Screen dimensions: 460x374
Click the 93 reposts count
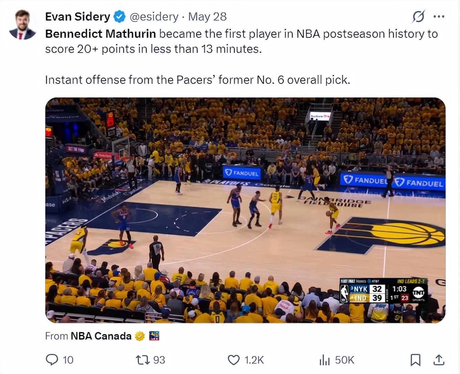point(159,360)
